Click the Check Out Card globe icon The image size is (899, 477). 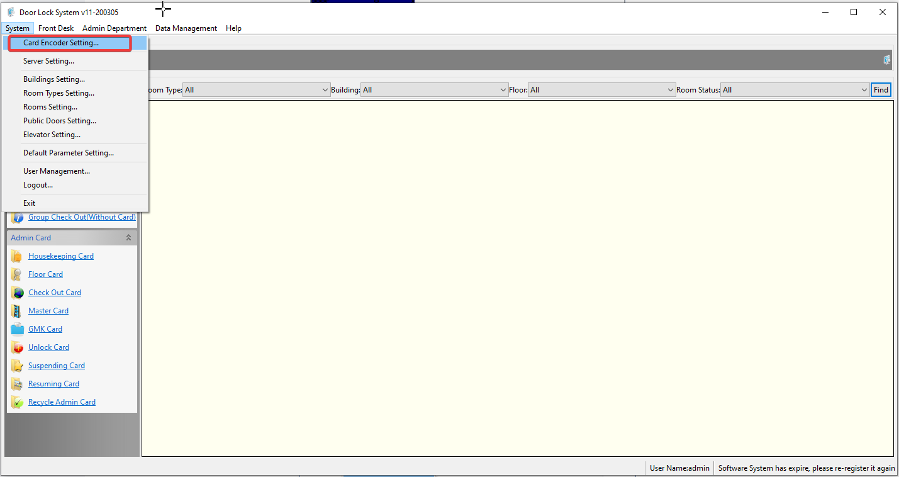point(17,293)
